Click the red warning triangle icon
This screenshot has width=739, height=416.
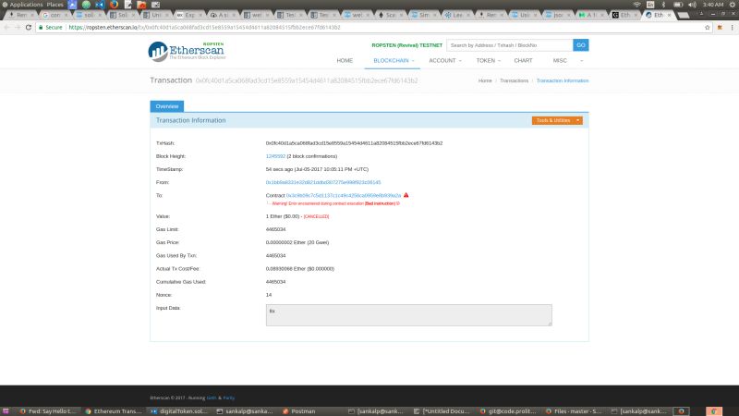[406, 195]
